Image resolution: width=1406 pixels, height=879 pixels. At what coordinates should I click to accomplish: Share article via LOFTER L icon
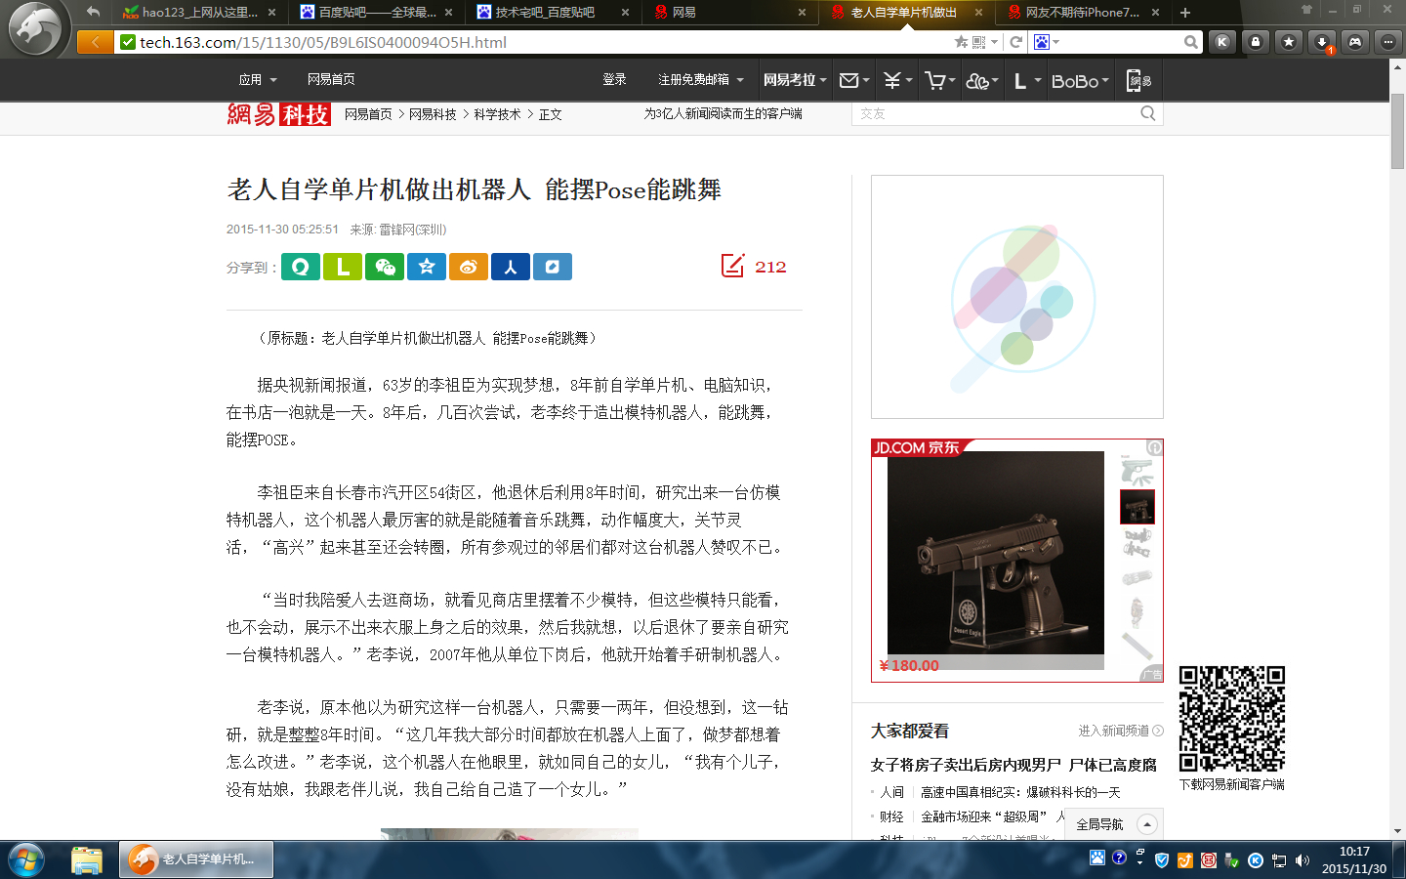point(343,267)
